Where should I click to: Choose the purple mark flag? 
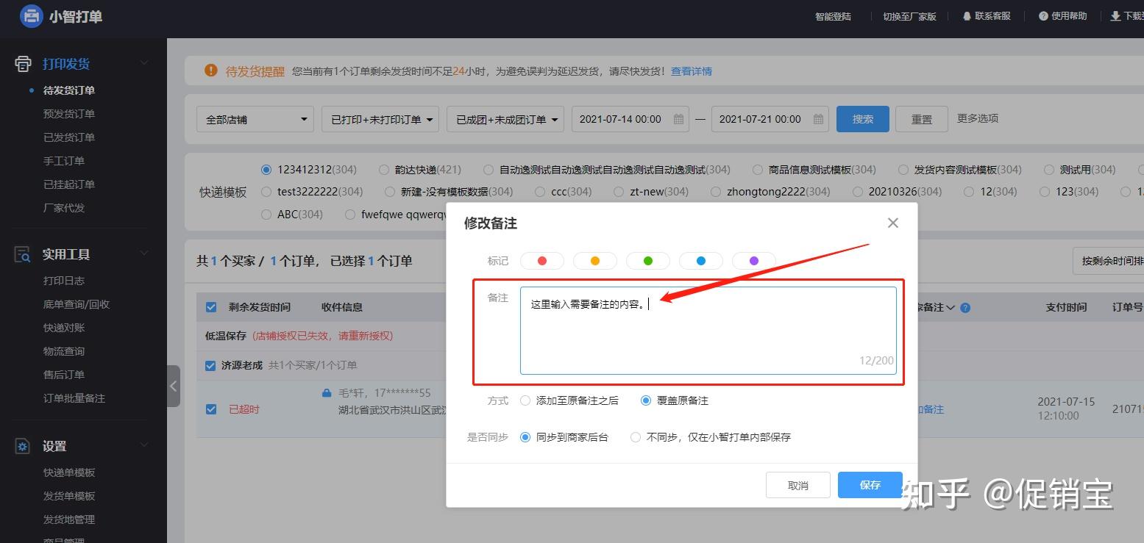[754, 261]
